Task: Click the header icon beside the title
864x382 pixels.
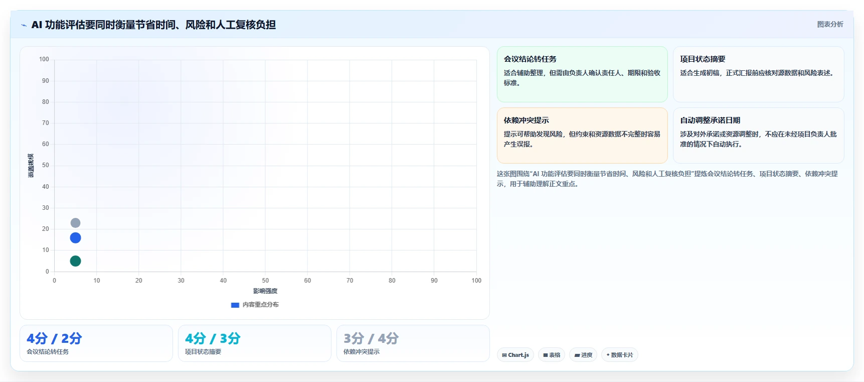Action: (24, 25)
